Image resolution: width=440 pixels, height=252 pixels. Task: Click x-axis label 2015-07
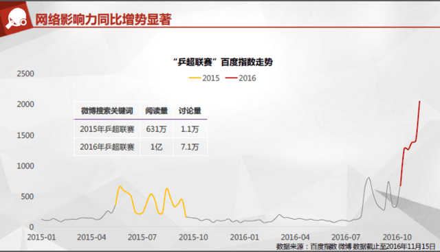pyautogui.click(x=142, y=237)
